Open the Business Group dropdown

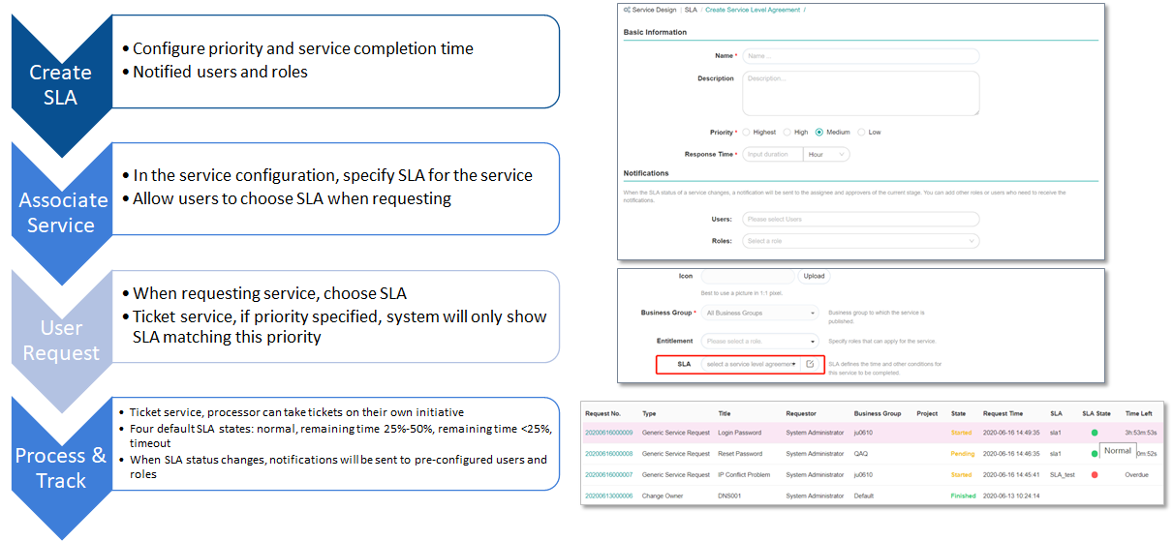tap(760, 313)
